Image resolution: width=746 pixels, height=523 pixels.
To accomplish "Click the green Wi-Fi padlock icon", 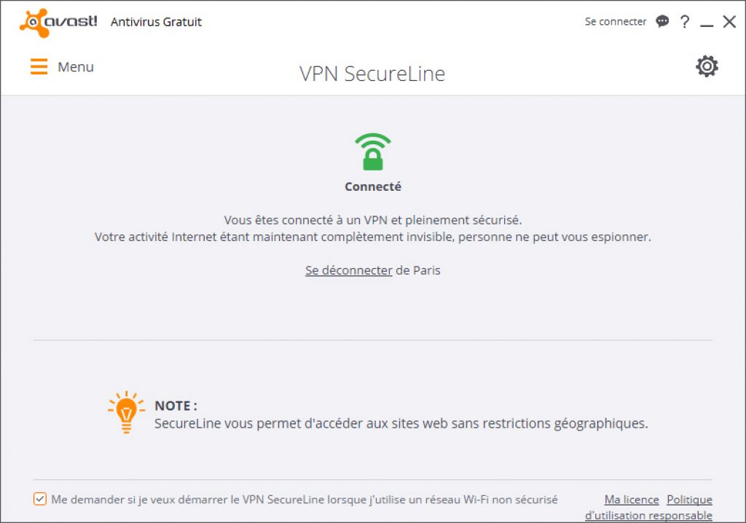I will click(x=373, y=152).
